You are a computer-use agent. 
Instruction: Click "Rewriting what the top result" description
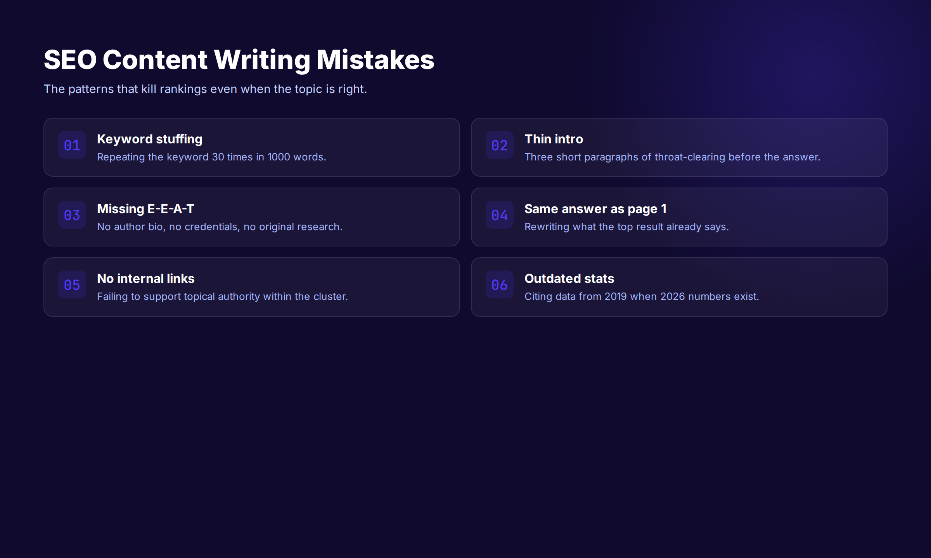pyautogui.click(x=626, y=227)
